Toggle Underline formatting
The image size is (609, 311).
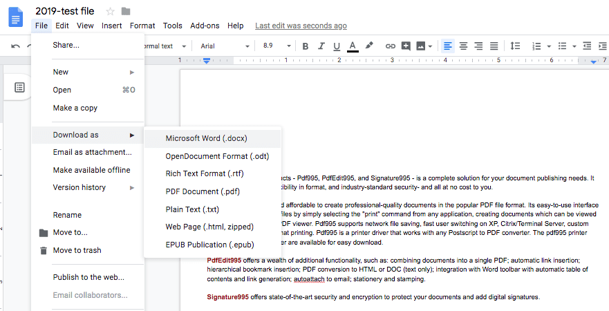[337, 46]
